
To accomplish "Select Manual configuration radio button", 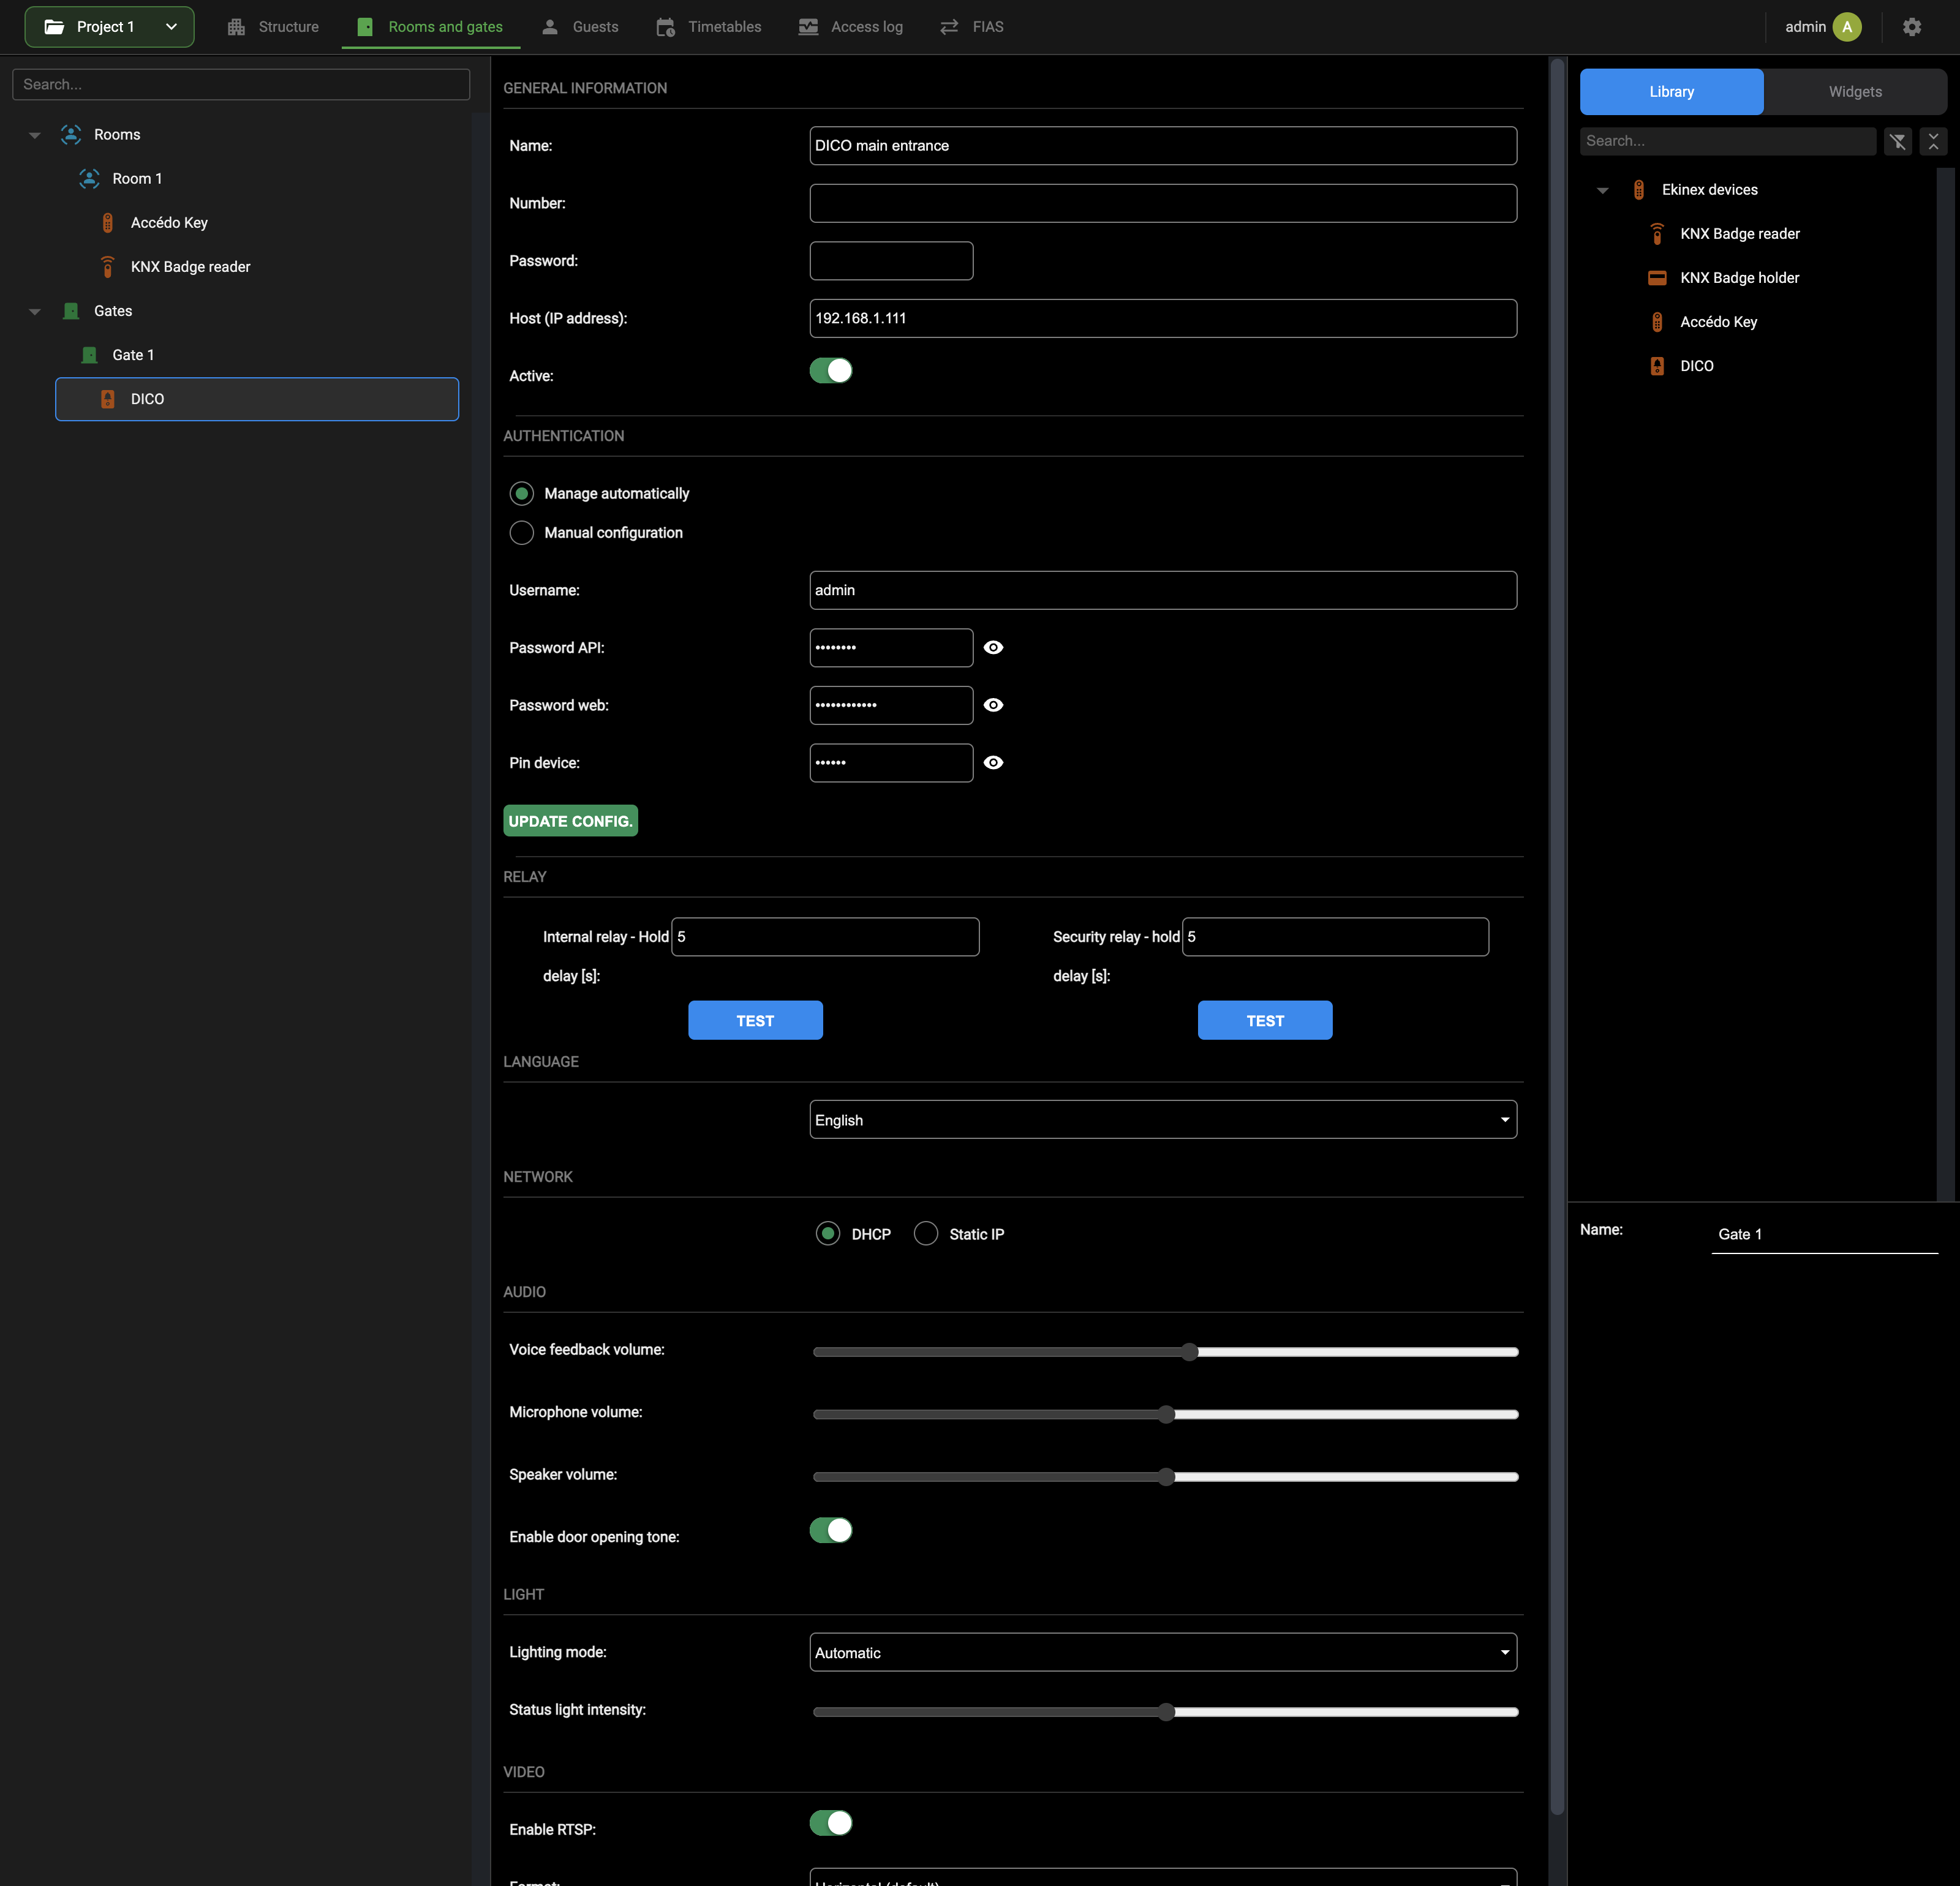I will click(x=522, y=533).
